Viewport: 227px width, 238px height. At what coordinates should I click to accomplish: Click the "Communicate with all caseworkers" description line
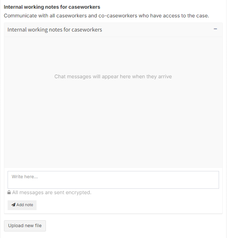click(106, 16)
